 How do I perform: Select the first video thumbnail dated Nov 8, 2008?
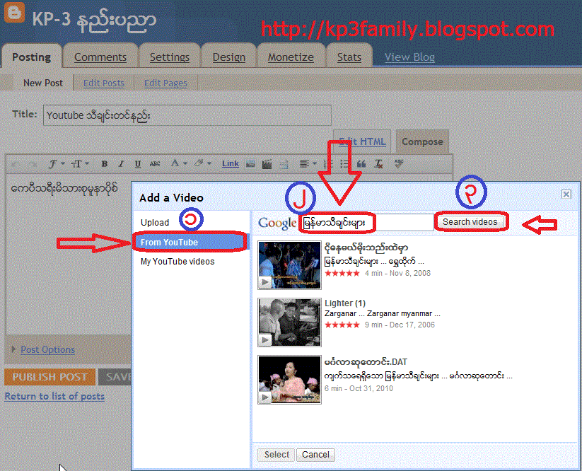tap(289, 265)
